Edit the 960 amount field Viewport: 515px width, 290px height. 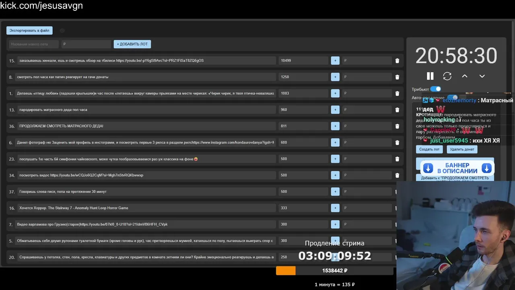pos(303,110)
